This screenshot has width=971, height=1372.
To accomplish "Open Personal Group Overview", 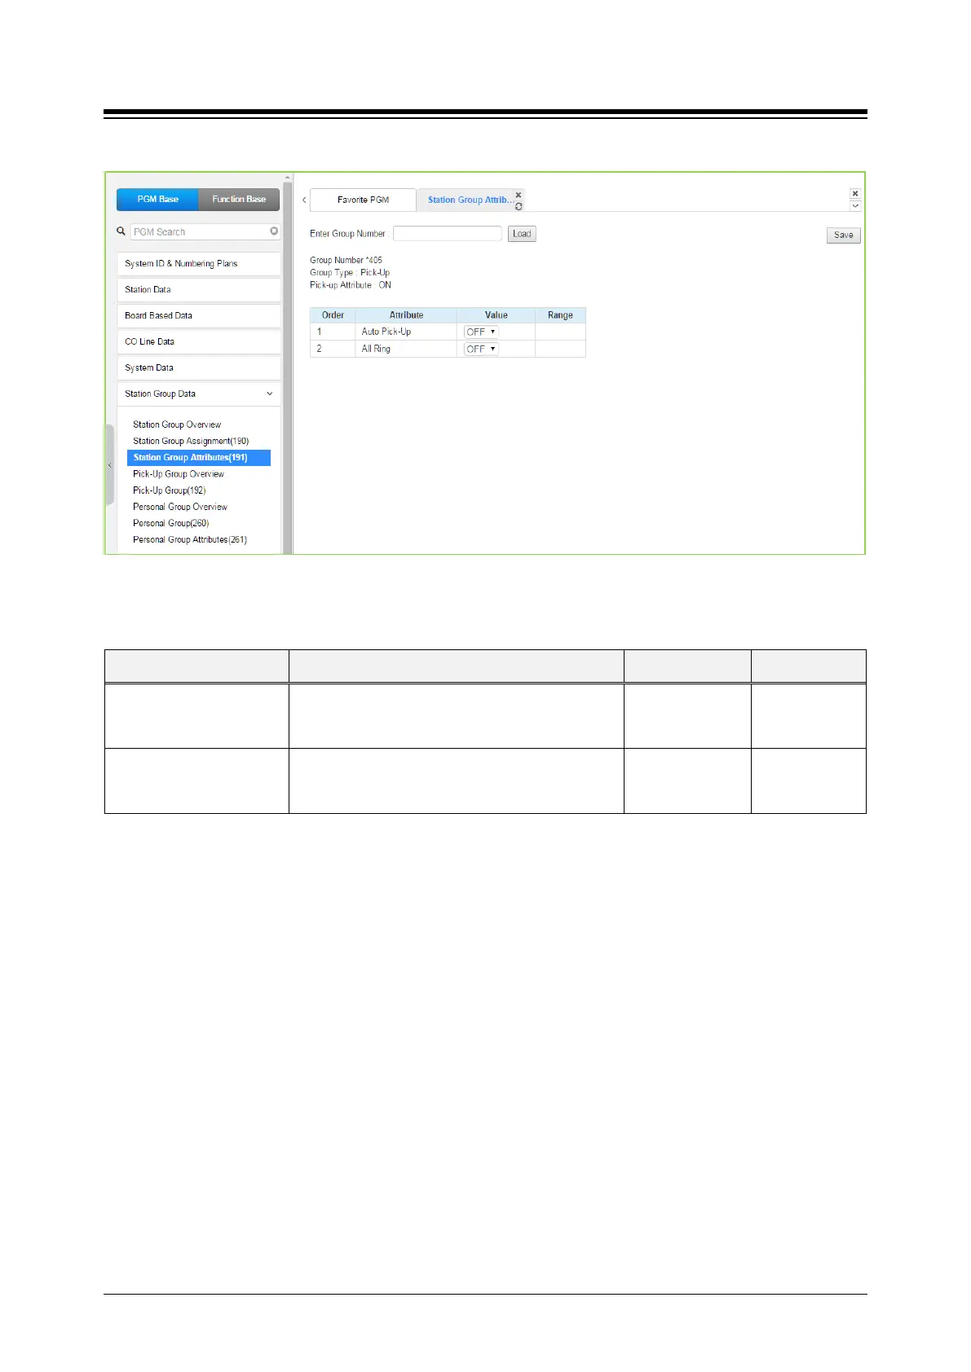I will pos(180,507).
